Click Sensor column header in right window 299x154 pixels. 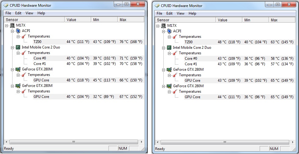coord(185,20)
